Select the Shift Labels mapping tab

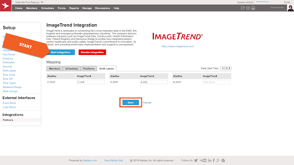[107, 69]
